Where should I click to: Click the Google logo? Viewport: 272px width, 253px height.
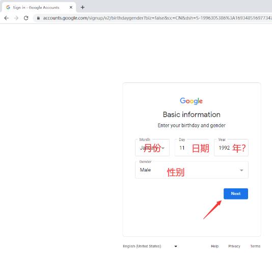pos(192,101)
